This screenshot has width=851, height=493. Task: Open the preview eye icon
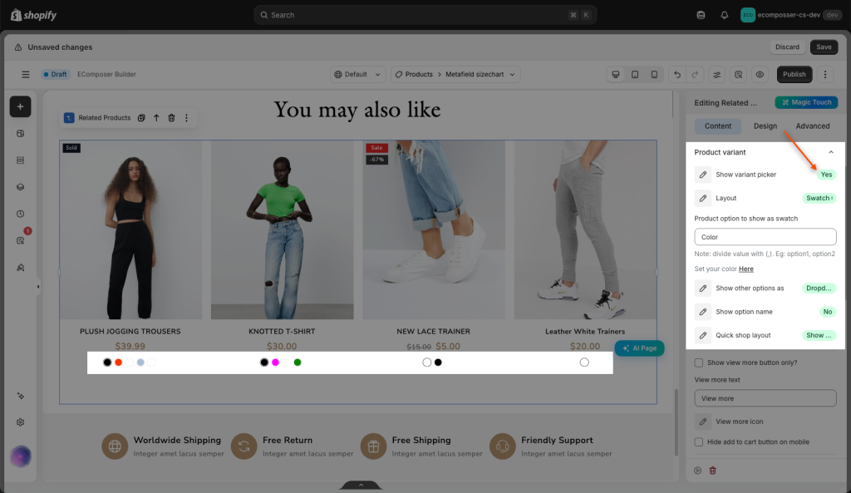point(760,74)
